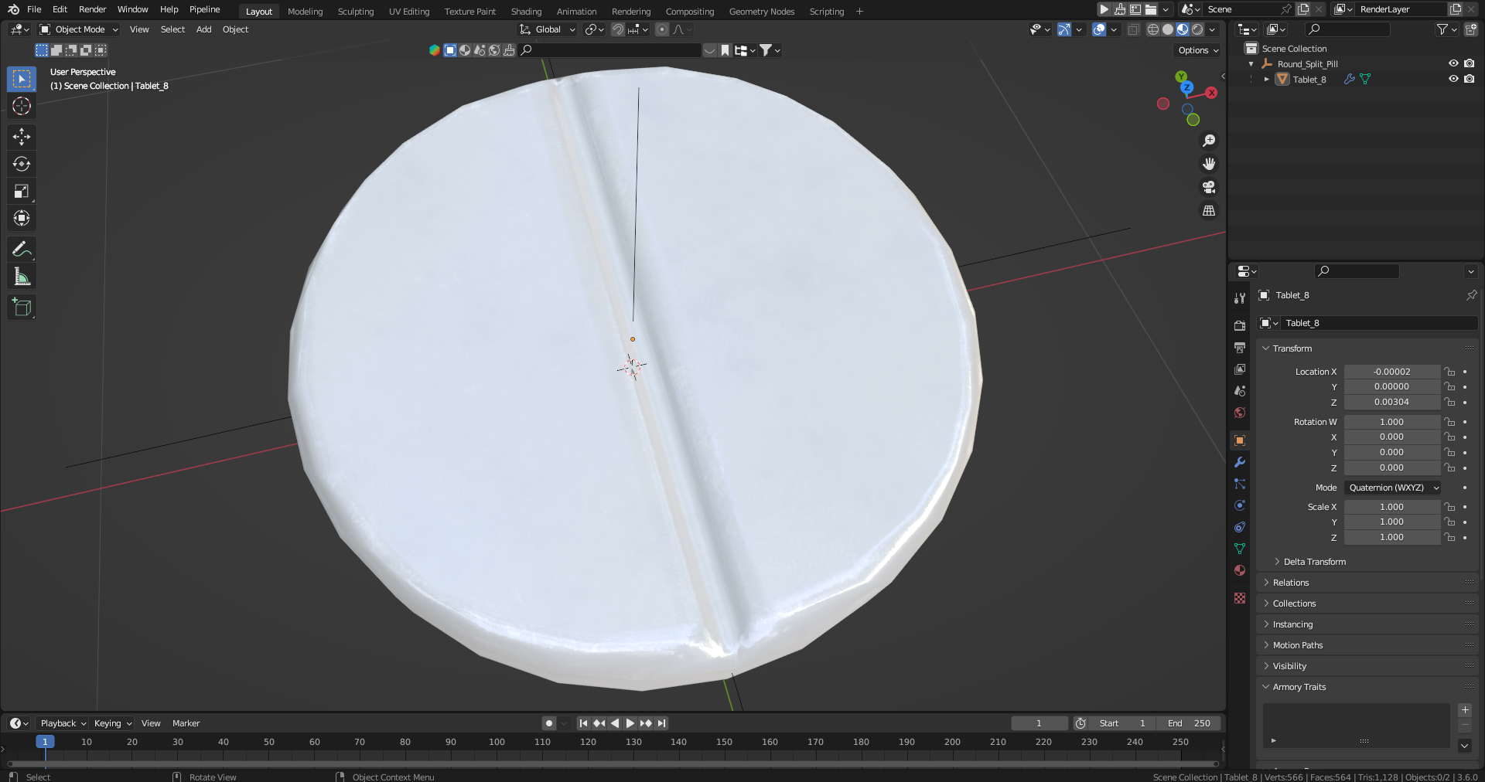Open the Options dropdown in viewport
Screen dimensions: 1485x782
pos(1198,50)
